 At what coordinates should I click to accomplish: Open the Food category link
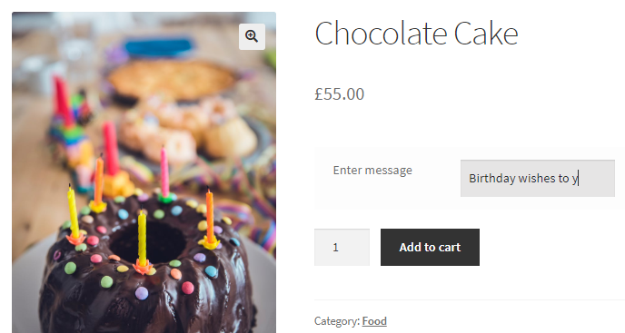[374, 321]
